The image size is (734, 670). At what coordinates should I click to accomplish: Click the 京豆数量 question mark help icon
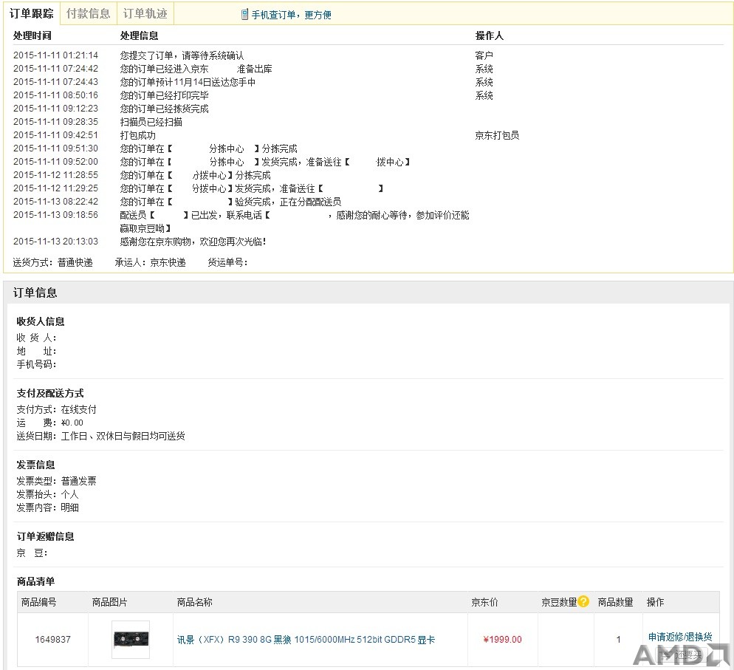point(583,601)
